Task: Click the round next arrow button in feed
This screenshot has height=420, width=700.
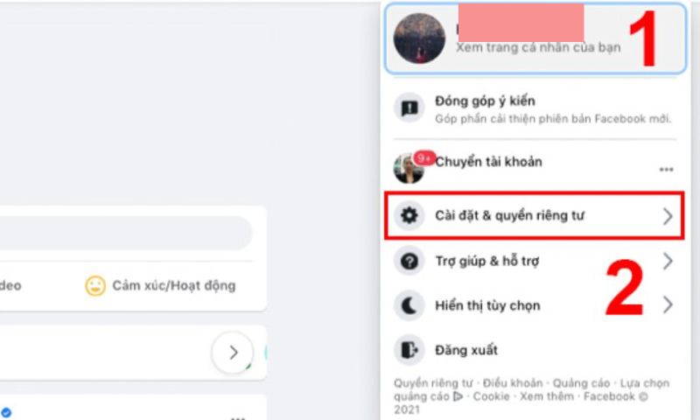Action: pyautogui.click(x=233, y=353)
